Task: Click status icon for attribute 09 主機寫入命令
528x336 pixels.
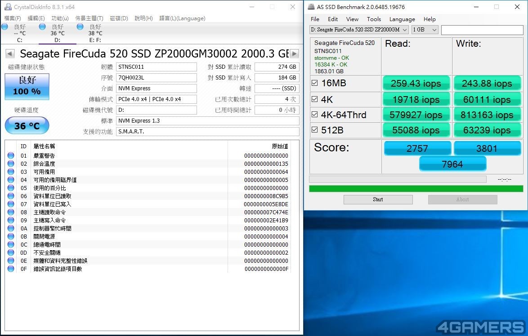Action: pyautogui.click(x=11, y=220)
